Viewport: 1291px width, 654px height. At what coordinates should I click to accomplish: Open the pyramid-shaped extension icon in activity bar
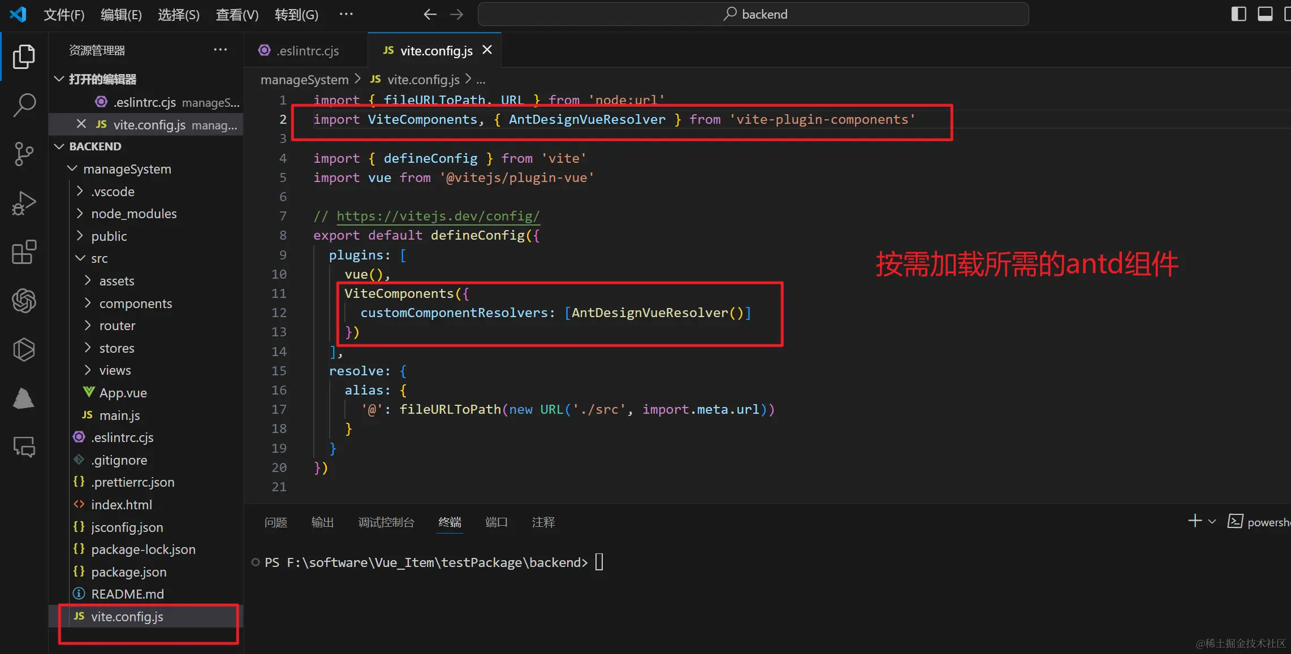pyautogui.click(x=24, y=398)
